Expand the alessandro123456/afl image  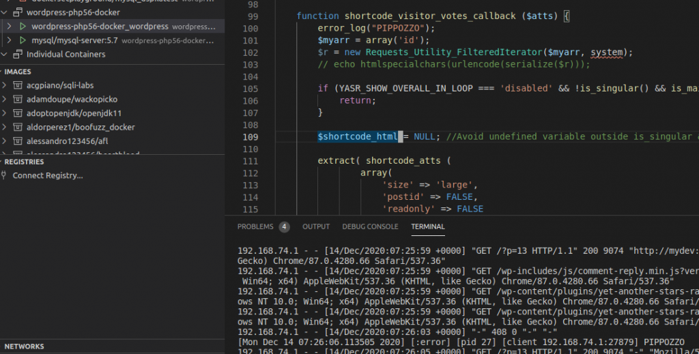[x=4, y=141]
